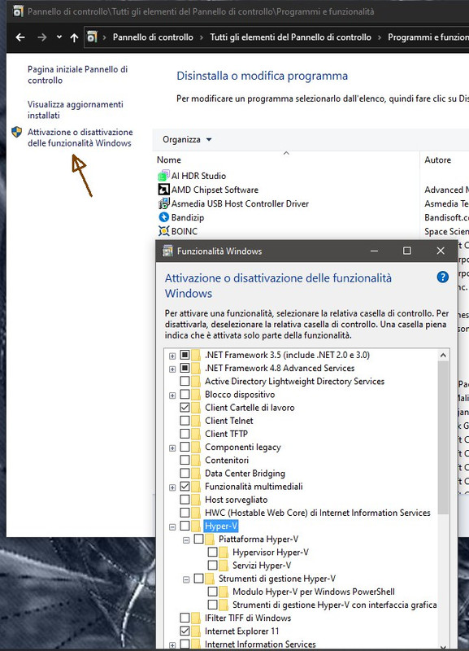The width and height of the screenshot is (469, 651).
Task: Toggle the .NET Framework 3.5 checkbox
Action: point(185,355)
